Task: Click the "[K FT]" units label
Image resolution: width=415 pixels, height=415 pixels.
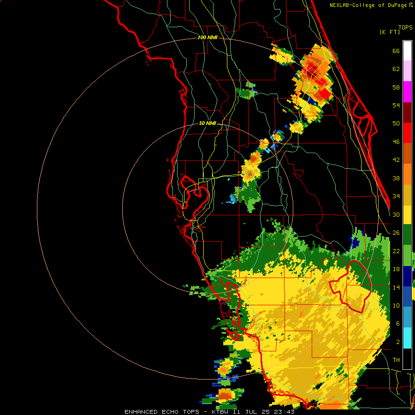Action: (x=390, y=32)
